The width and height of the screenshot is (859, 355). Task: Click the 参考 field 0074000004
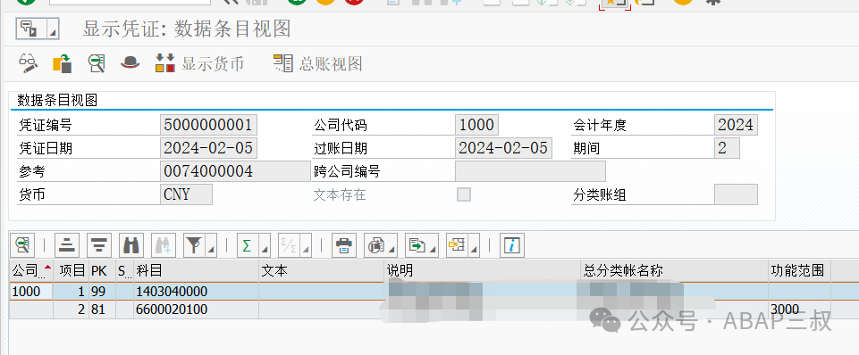coord(236,171)
